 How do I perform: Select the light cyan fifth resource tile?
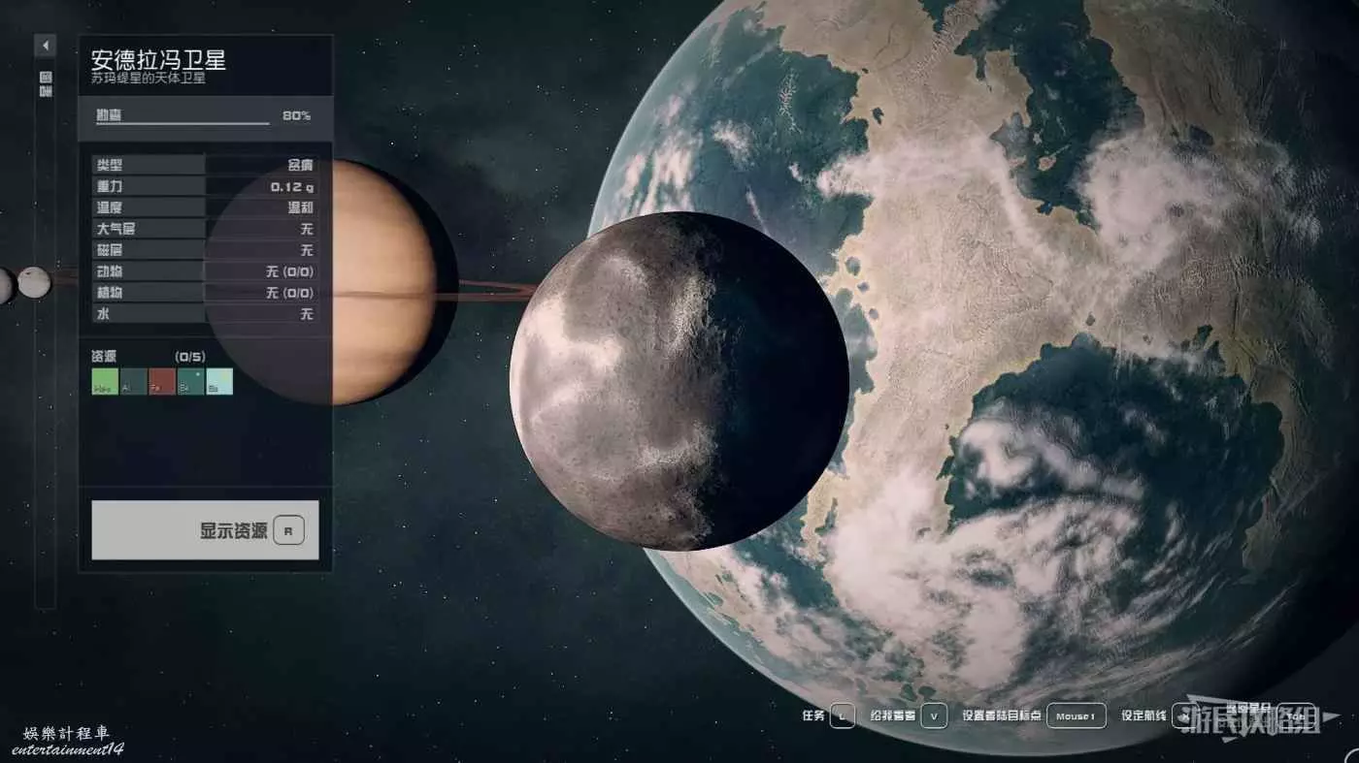(x=219, y=381)
